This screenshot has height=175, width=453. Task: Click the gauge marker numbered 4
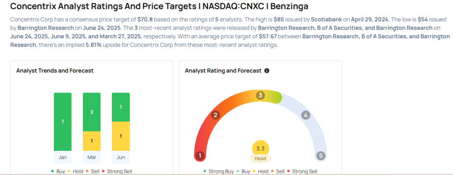point(306,115)
